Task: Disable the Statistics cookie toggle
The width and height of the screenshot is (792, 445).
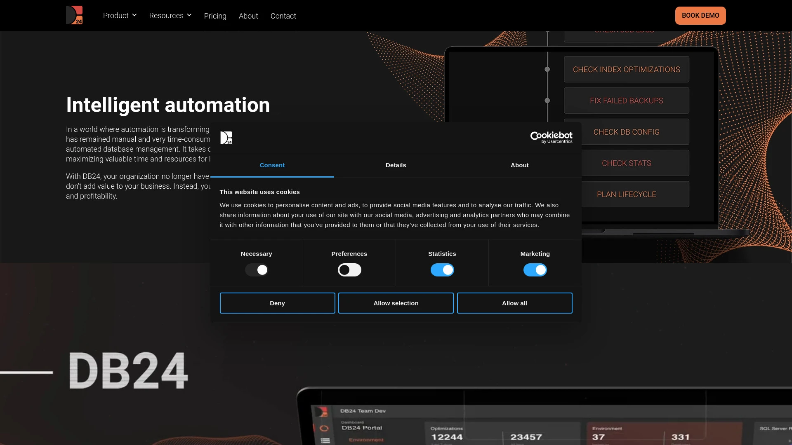Action: [x=442, y=269]
